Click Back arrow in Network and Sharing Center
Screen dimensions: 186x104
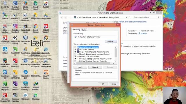point(62,17)
